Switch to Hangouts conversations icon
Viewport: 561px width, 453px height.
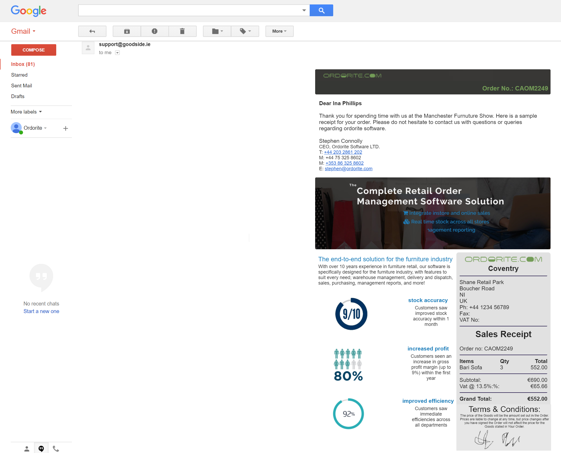click(x=41, y=449)
